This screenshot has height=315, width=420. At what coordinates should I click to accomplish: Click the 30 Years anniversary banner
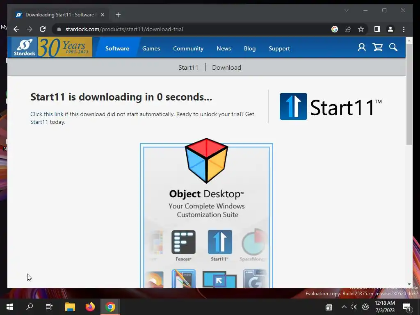(65, 48)
